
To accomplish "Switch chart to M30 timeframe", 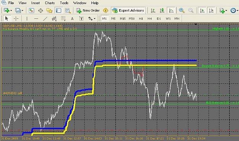I will (x=132, y=19).
